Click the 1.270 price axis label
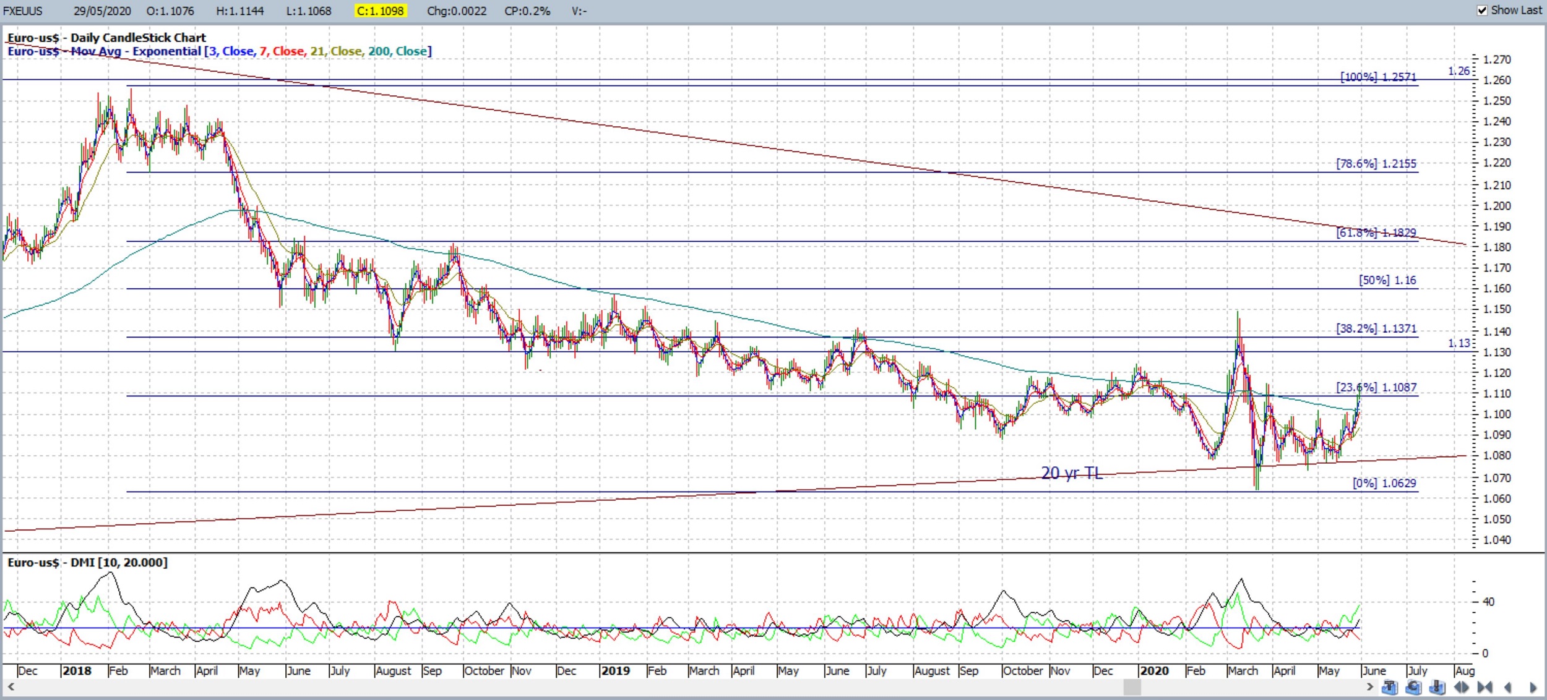The height and width of the screenshot is (700, 1547). [1497, 59]
